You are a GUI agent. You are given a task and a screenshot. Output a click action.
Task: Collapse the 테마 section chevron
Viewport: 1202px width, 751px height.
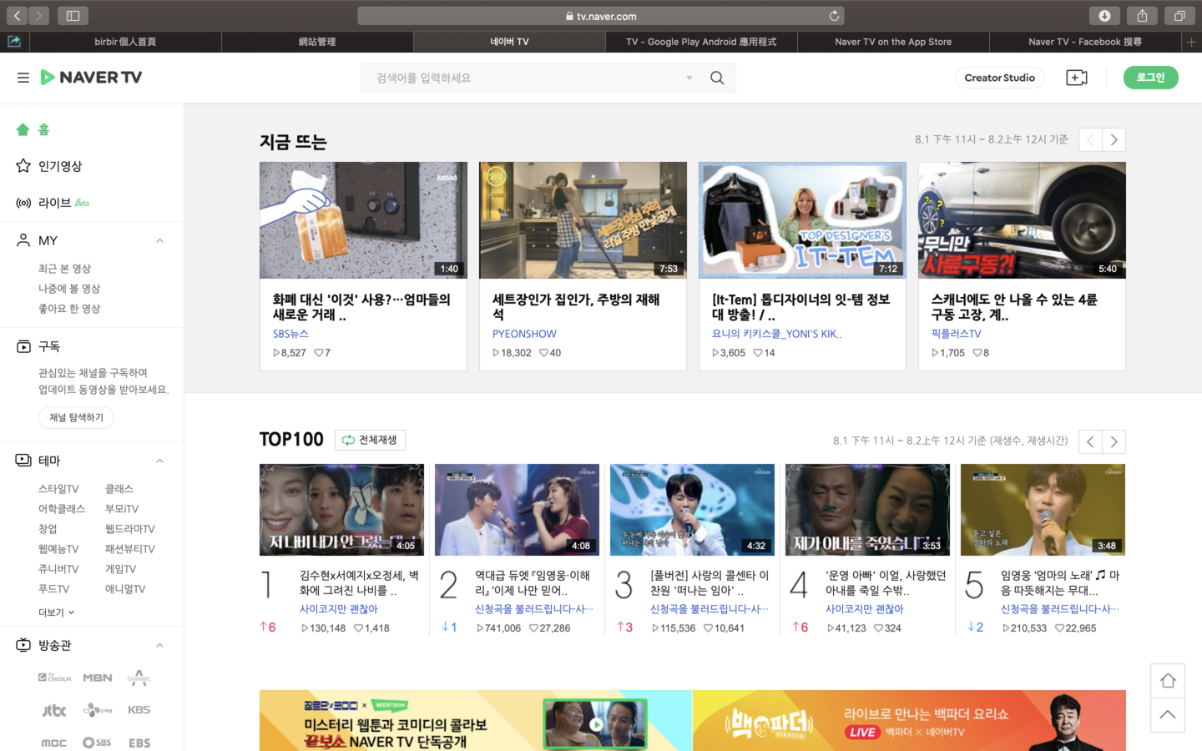pos(159,461)
